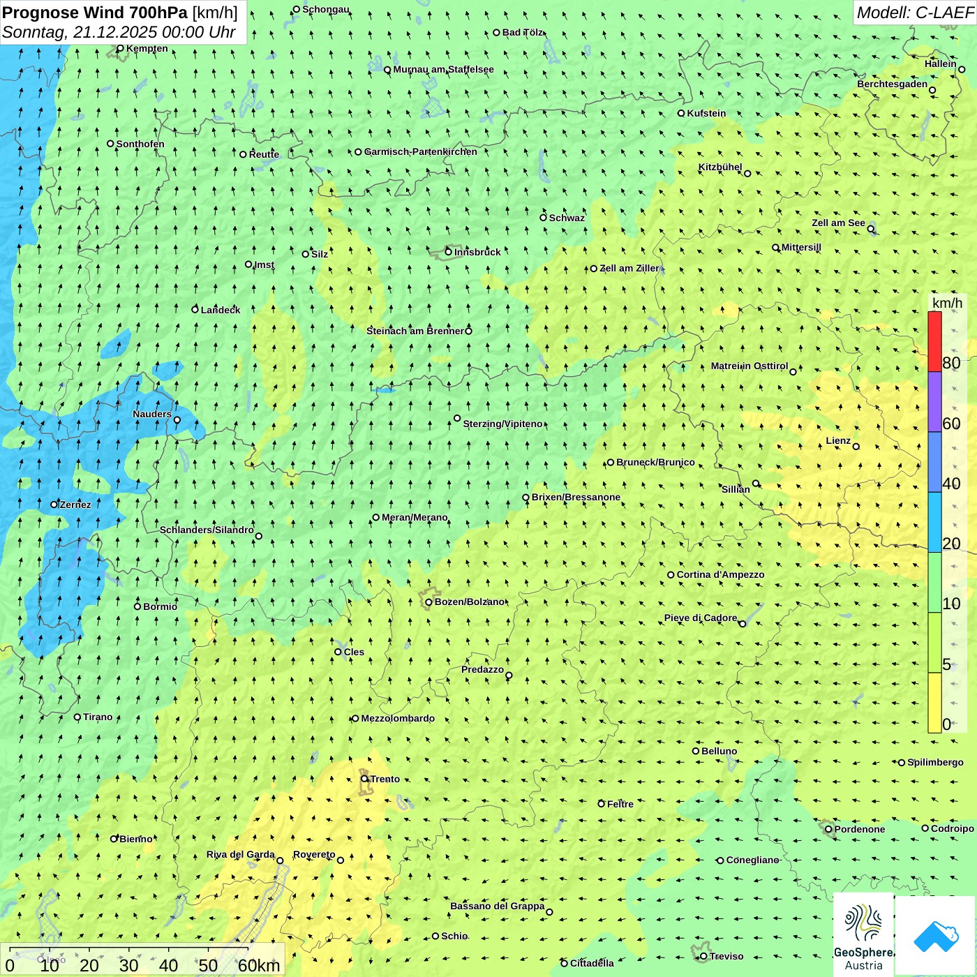Click the 'Bad Tölz' label
The width and height of the screenshot is (977, 977).
(523, 32)
